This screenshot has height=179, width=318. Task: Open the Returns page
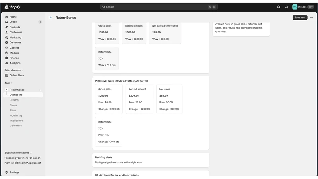click(x=14, y=100)
